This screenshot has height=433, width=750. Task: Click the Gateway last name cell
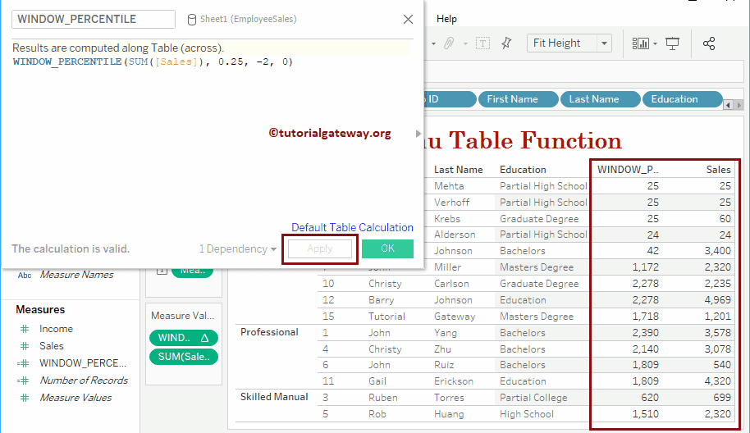coord(455,317)
